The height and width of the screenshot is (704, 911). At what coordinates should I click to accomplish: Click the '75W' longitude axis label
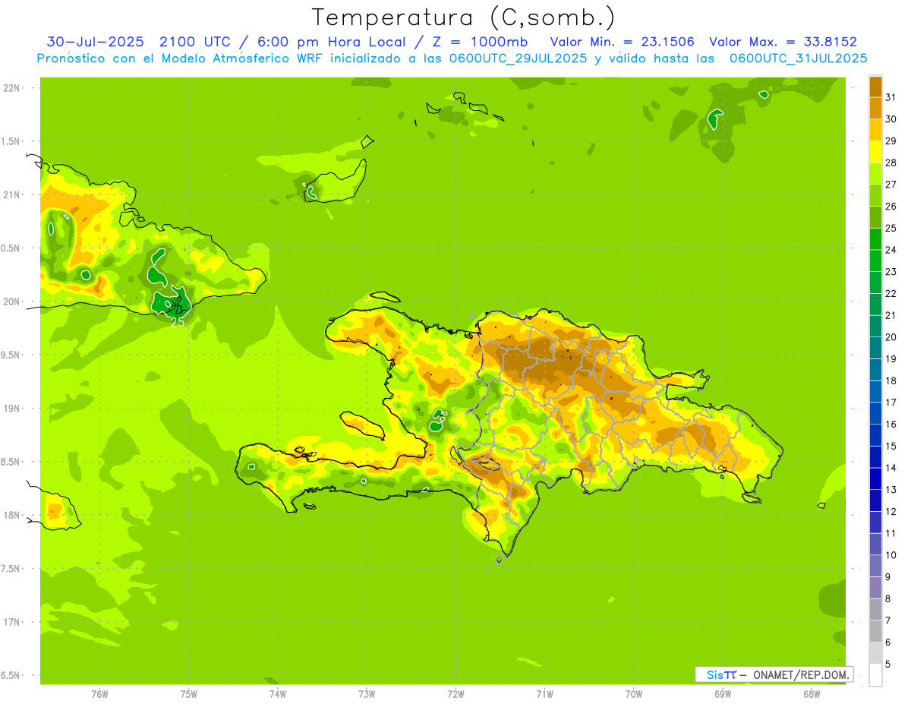189,693
